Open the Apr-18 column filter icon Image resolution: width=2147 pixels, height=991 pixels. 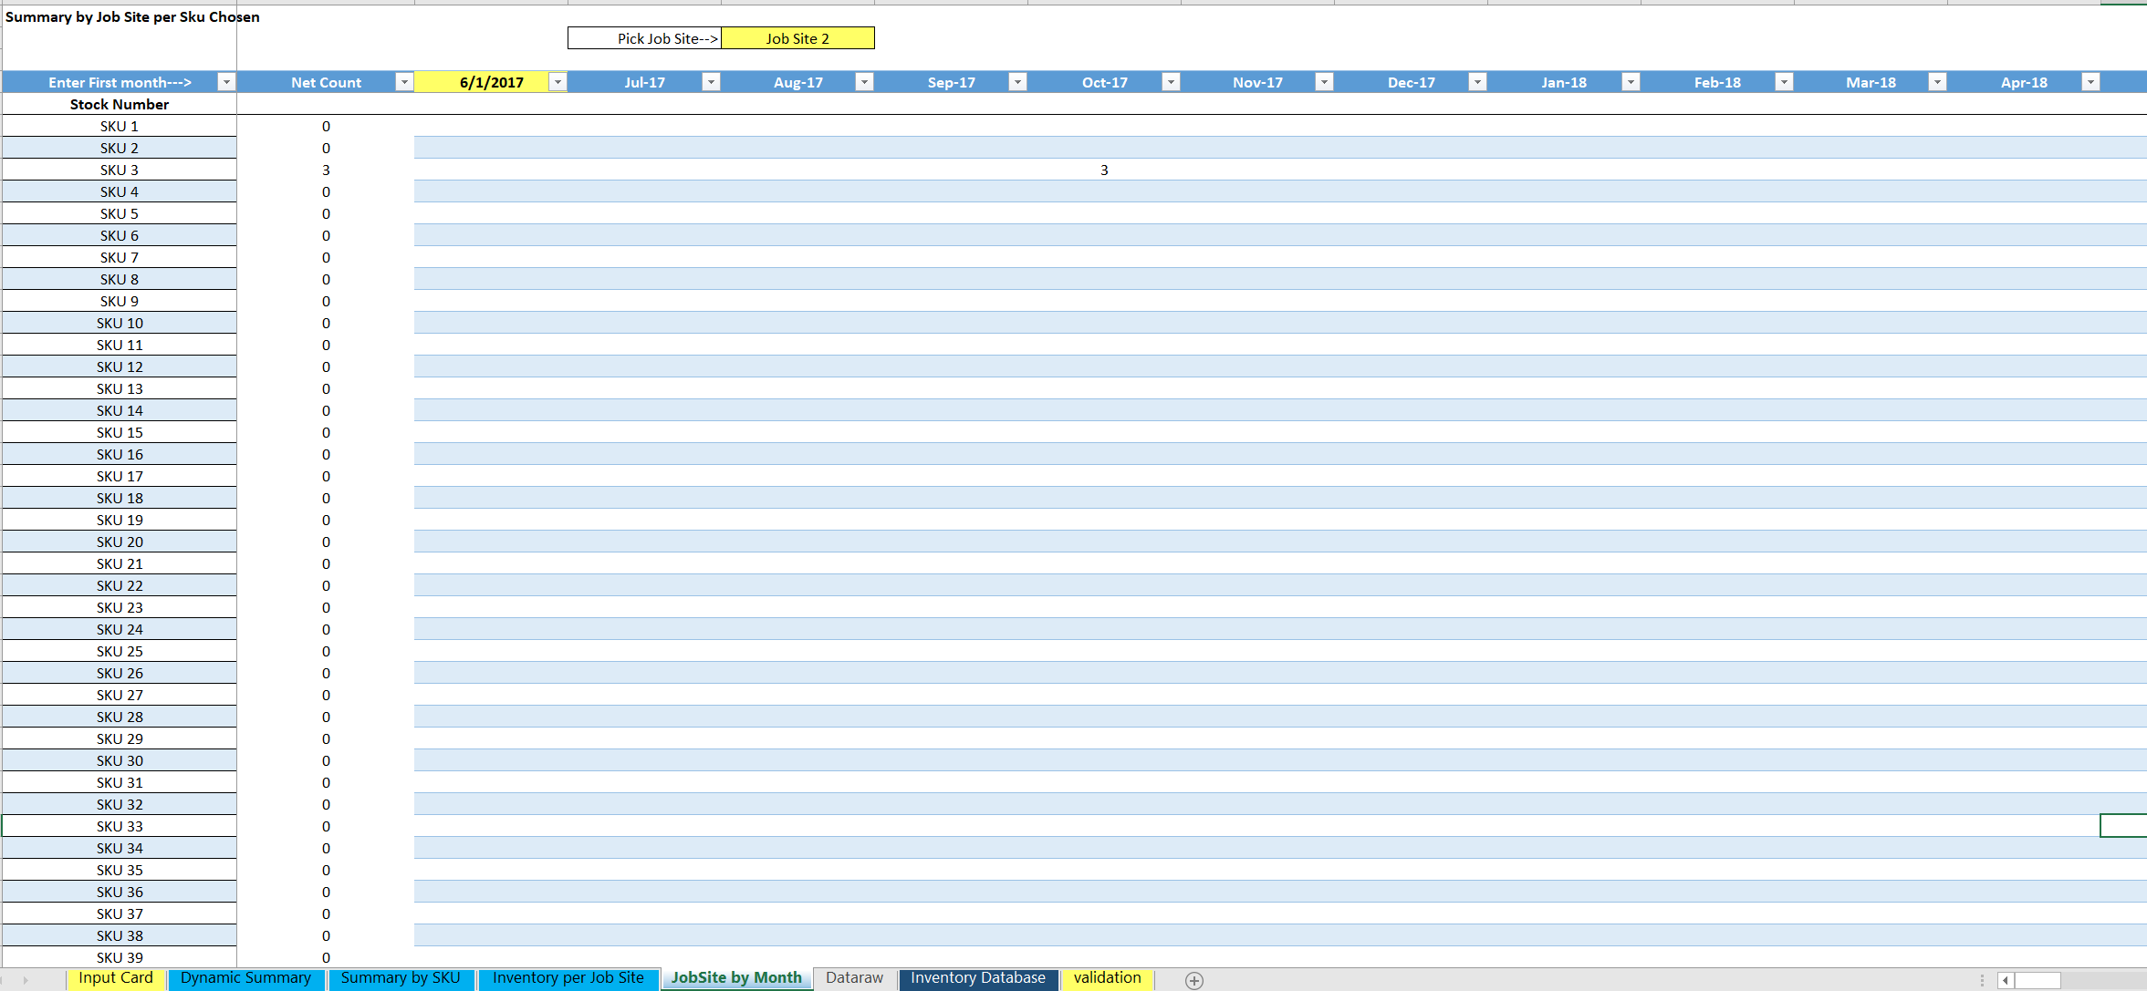2090,81
